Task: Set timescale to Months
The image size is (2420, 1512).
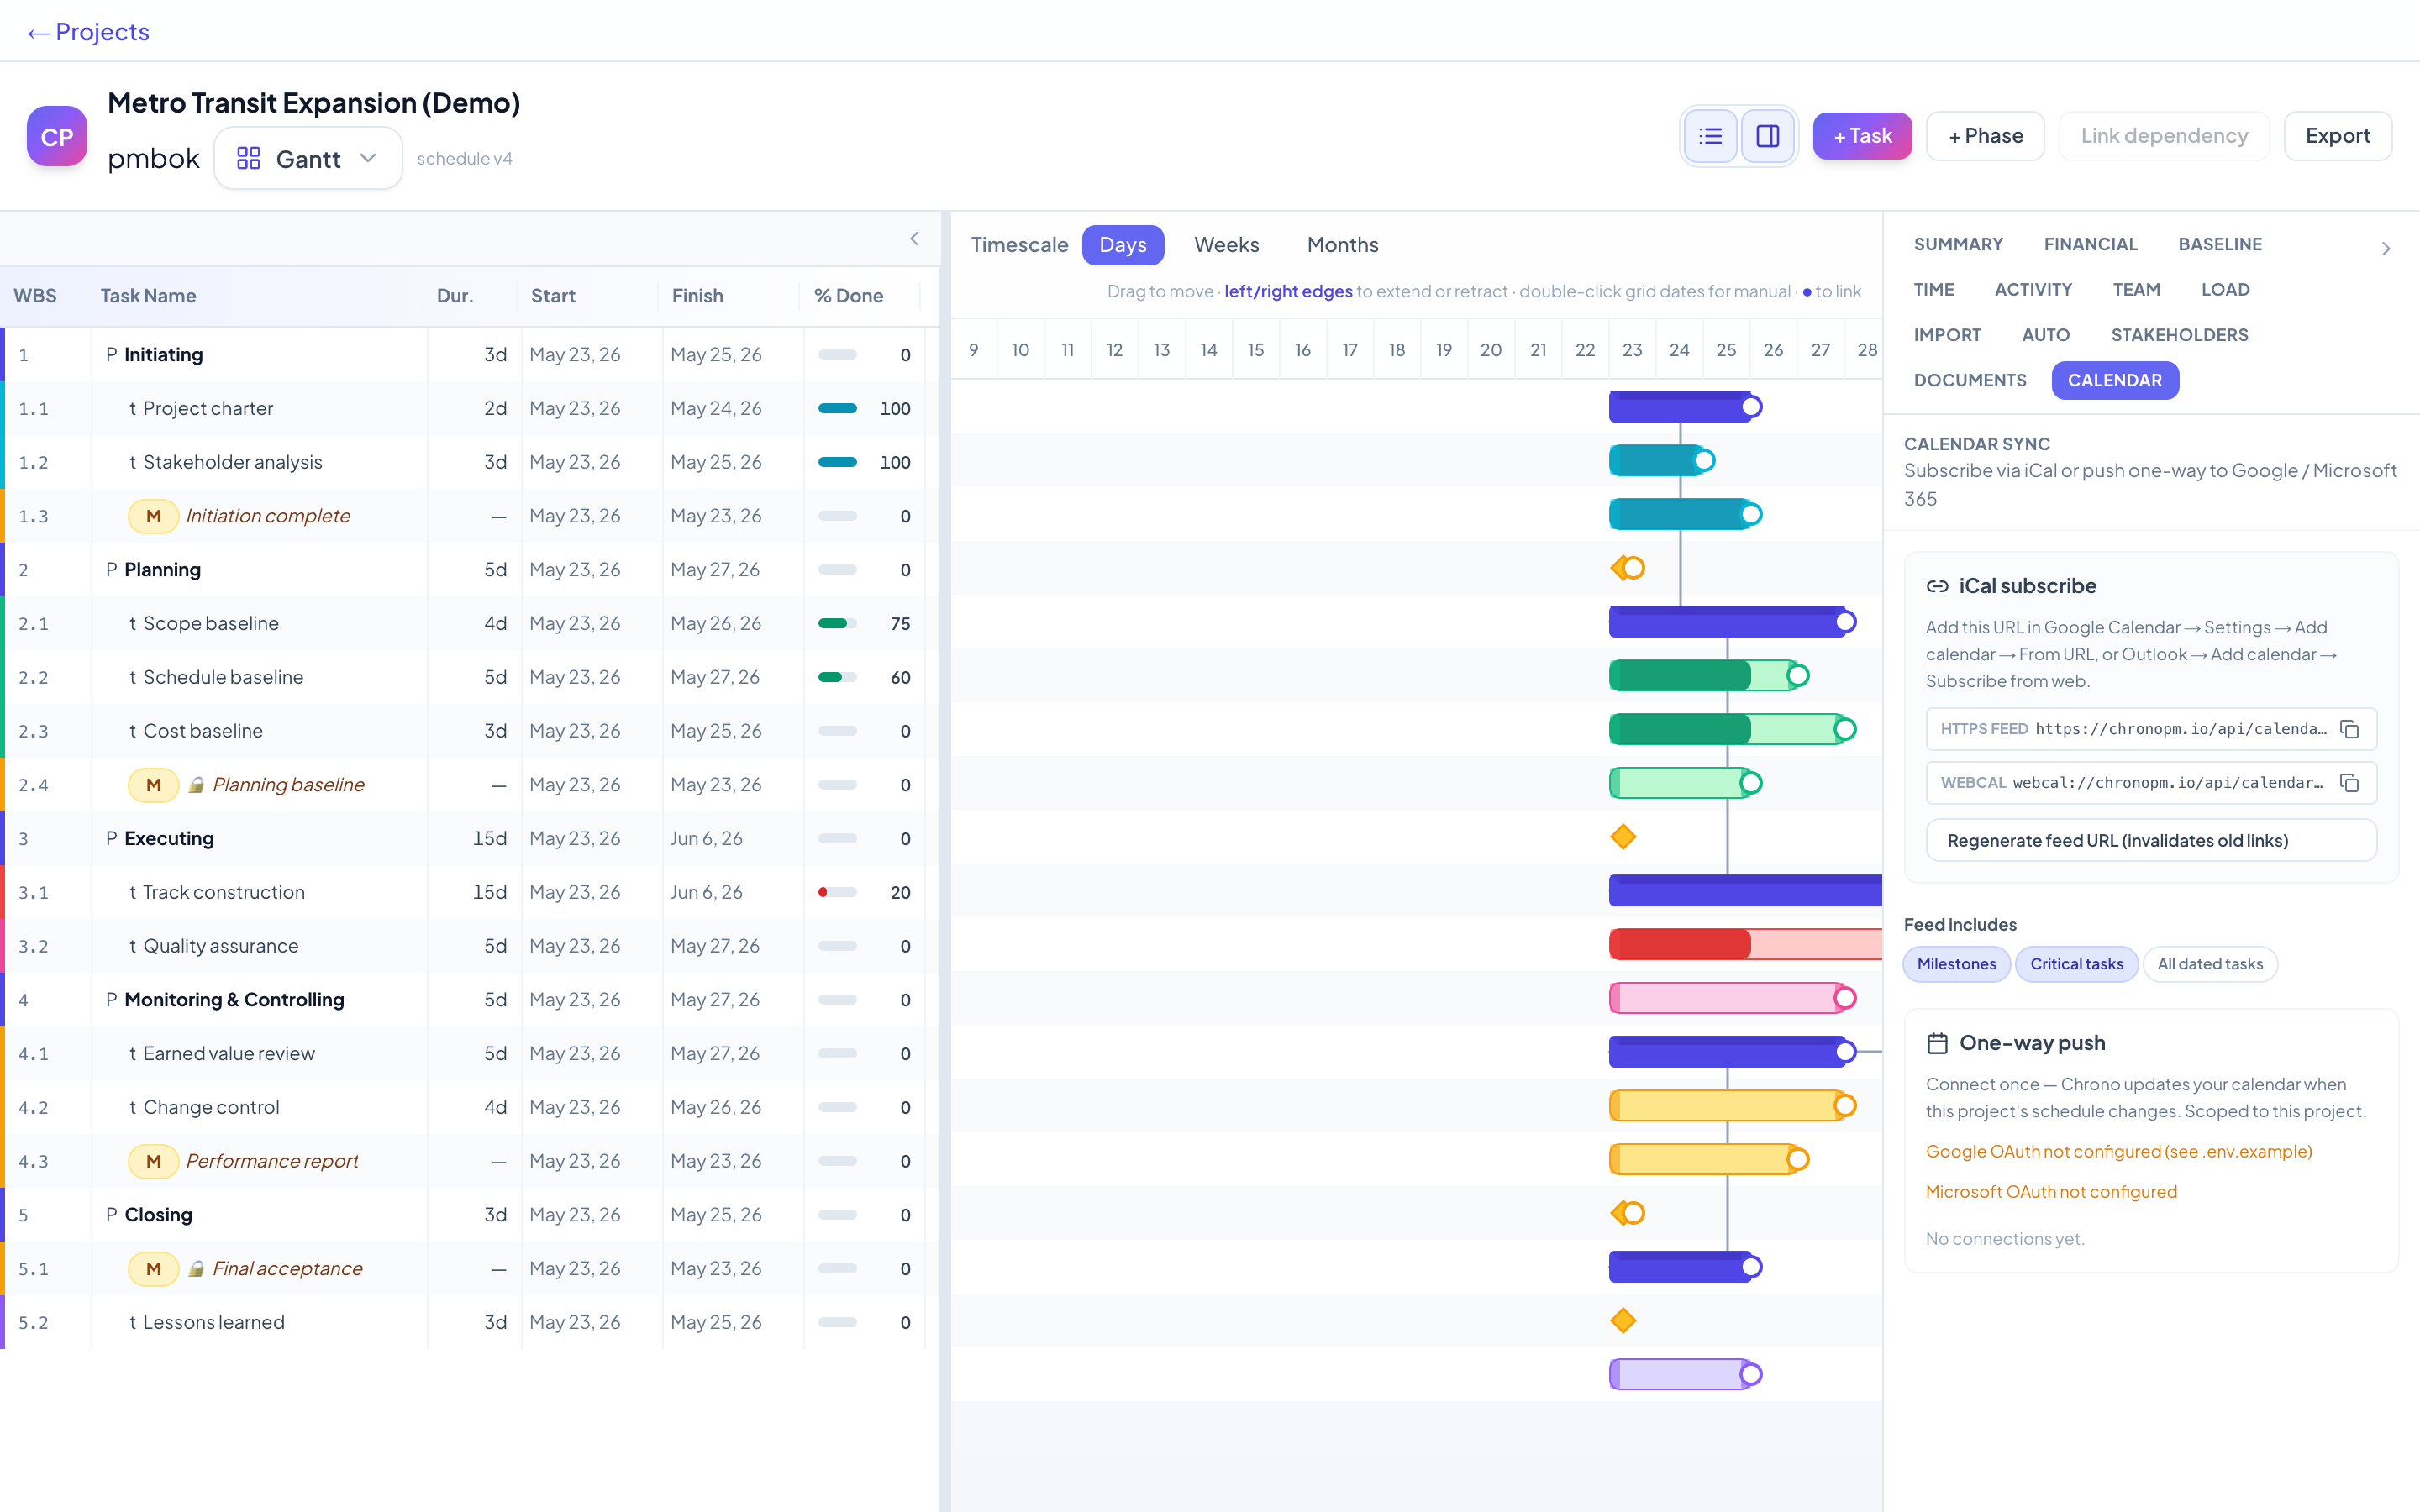Action: tap(1342, 245)
